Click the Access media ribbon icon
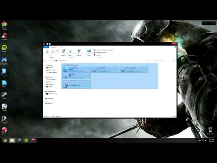Viewport: 217px width, 163px height. tap(63, 53)
